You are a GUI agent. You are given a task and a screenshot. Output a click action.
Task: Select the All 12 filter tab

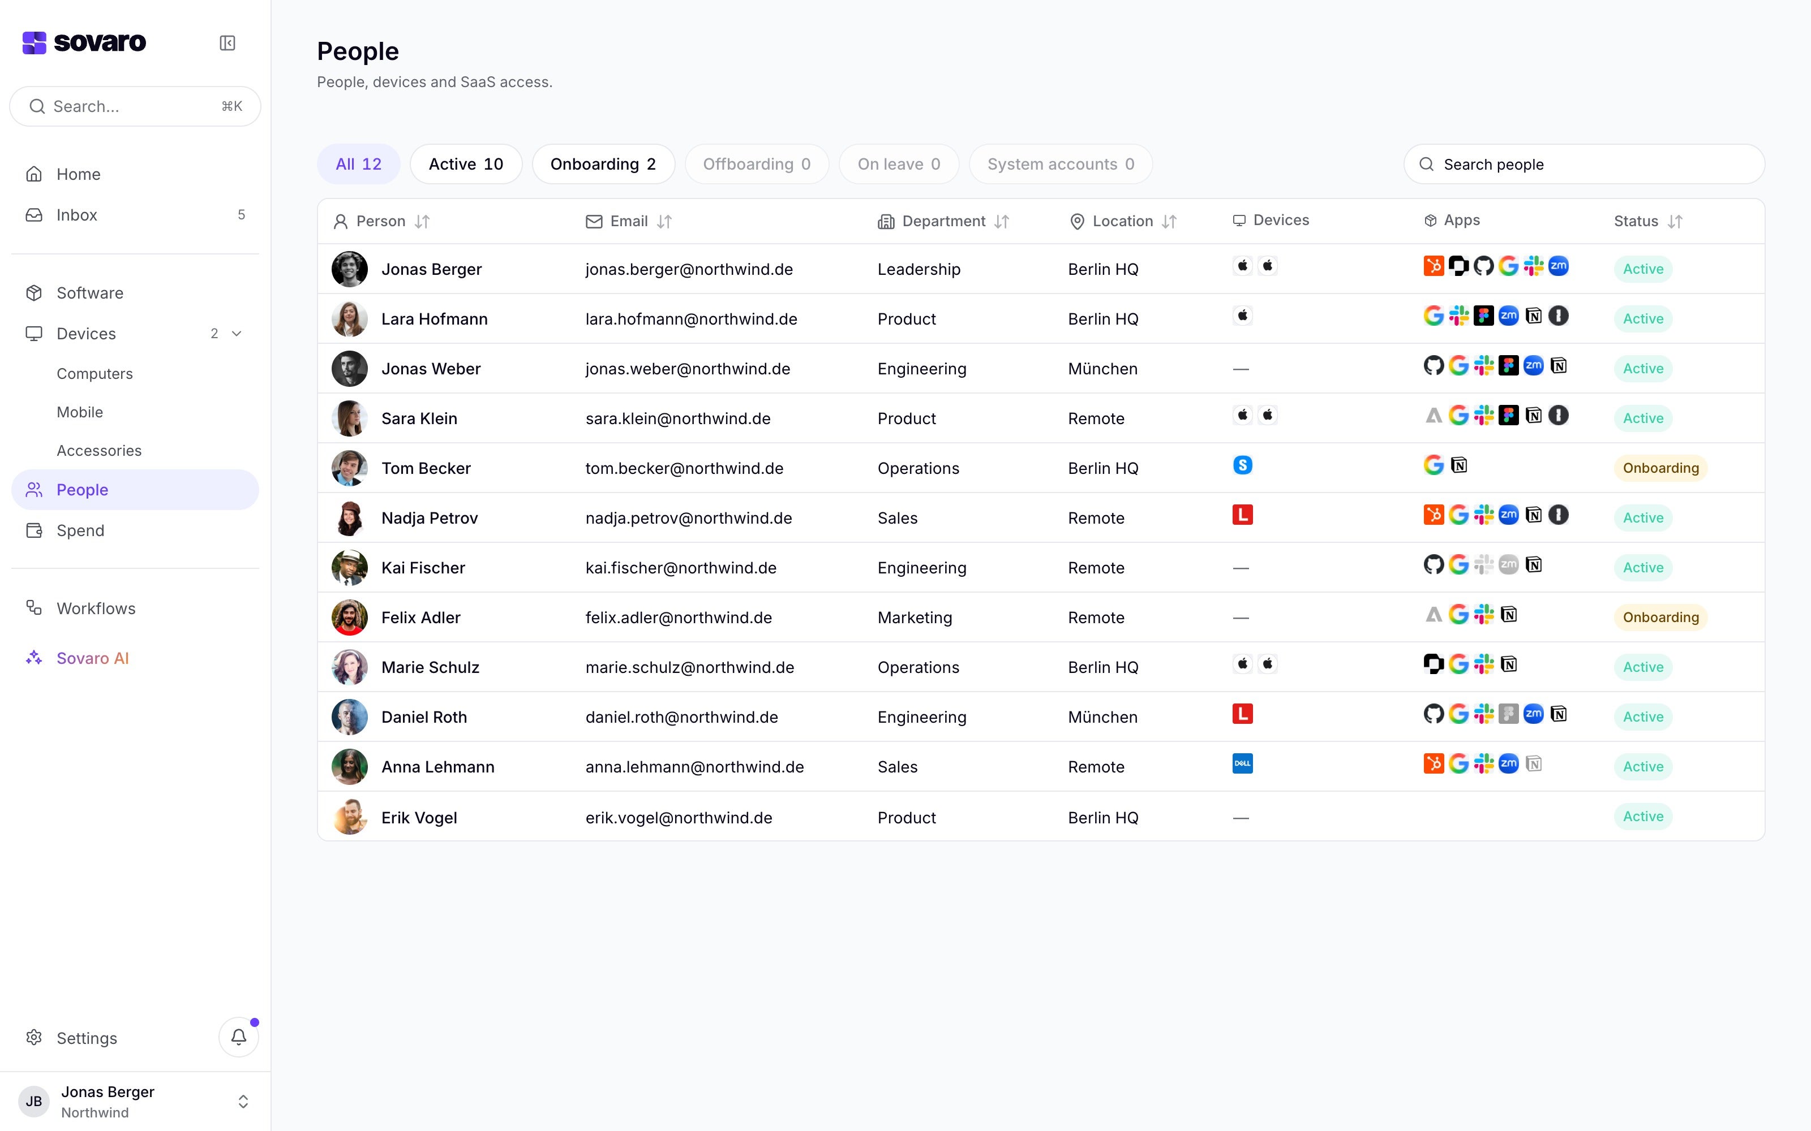[358, 164]
